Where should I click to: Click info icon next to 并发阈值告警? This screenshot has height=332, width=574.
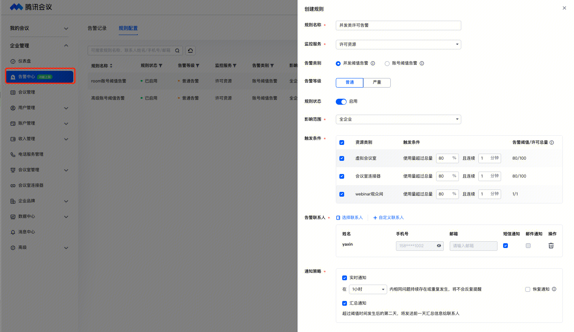[373, 63]
